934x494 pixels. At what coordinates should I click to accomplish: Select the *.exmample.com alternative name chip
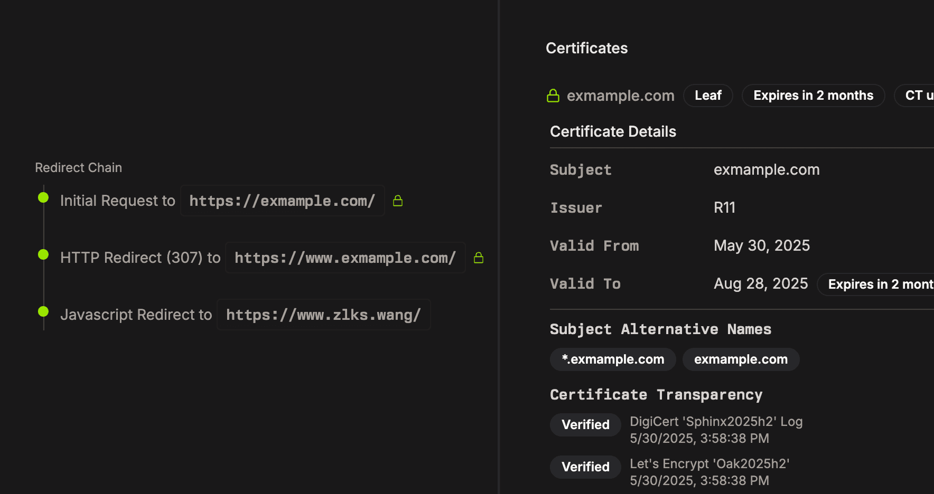[613, 359]
